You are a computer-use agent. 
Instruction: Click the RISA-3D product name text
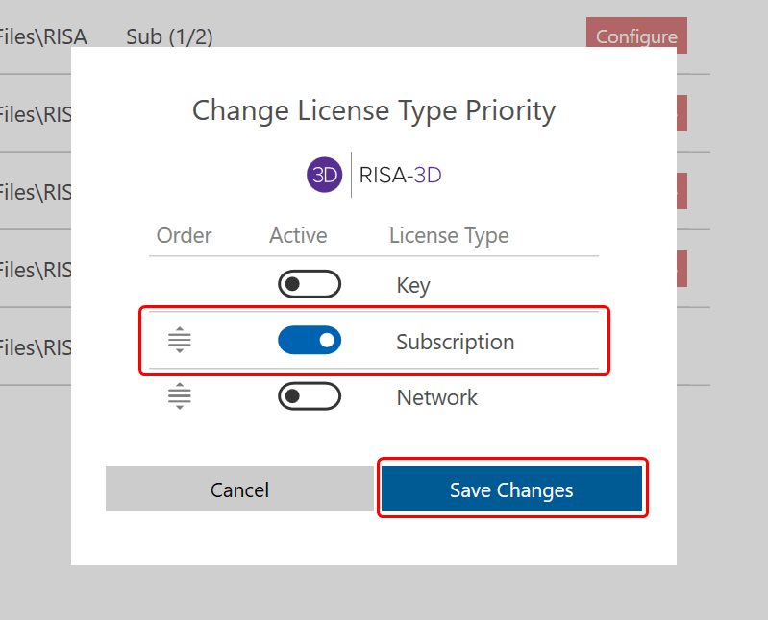pos(400,176)
